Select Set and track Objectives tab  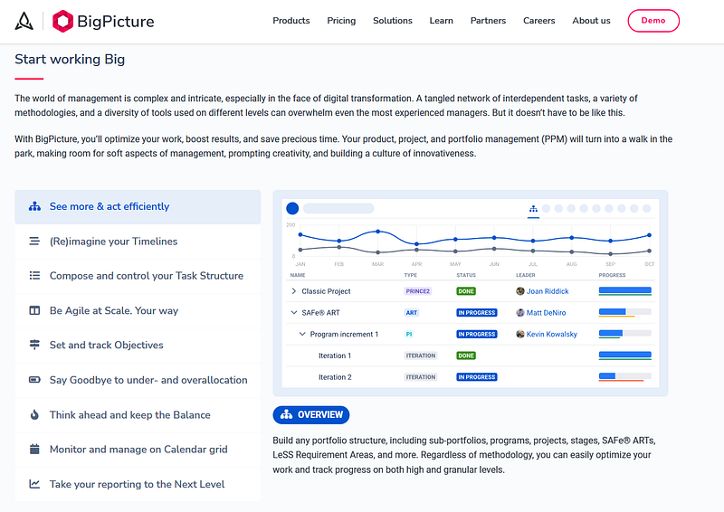[138, 346]
